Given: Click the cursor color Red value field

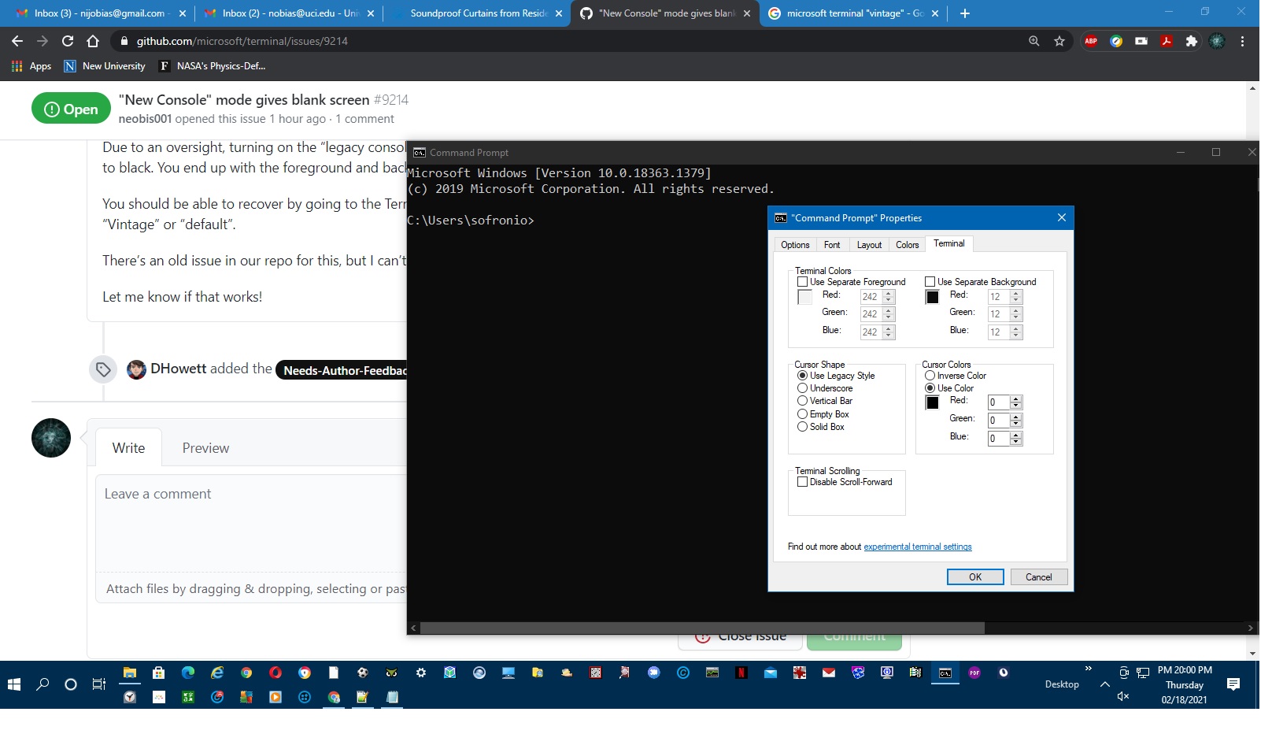Looking at the screenshot, I should pos(999,402).
